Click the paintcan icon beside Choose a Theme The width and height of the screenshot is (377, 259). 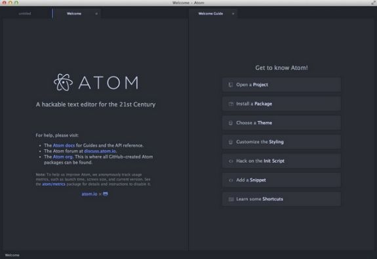tap(231, 123)
